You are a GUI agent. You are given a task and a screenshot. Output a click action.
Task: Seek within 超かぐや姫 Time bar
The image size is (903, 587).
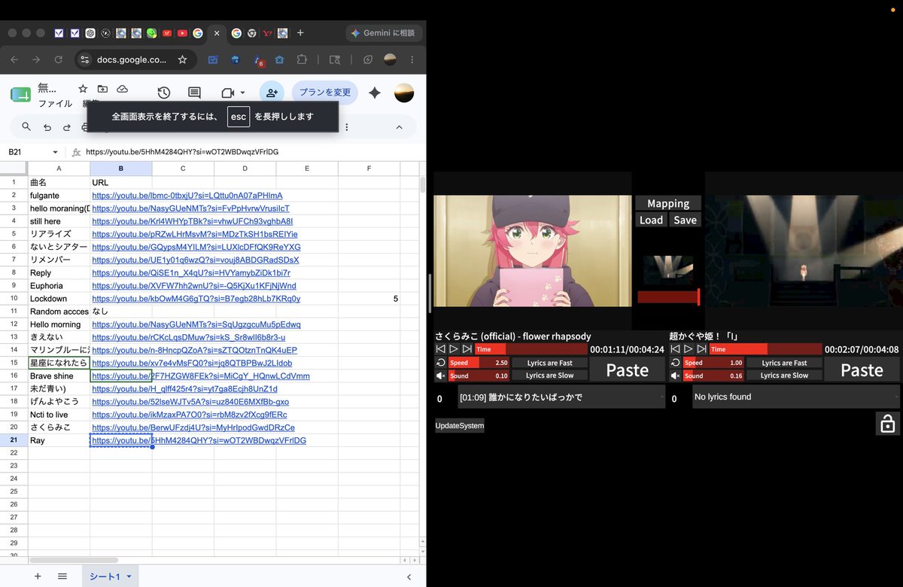pos(765,349)
